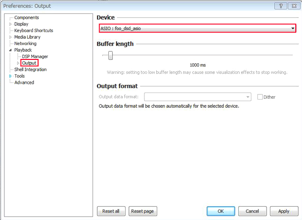Expand the Tools tree node
The image size is (302, 220).
pyautogui.click(x=11, y=76)
